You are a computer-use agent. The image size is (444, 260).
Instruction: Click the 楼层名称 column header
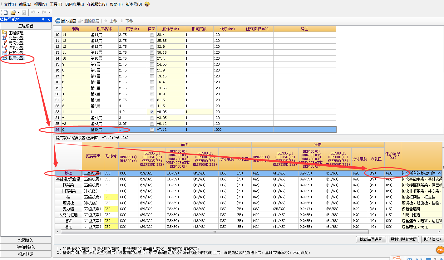104,29
